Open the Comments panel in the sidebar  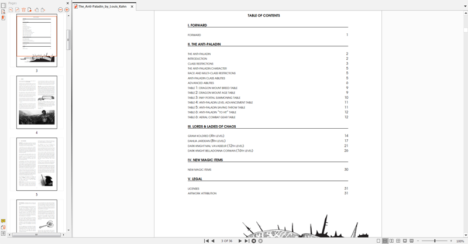[x=3, y=221]
